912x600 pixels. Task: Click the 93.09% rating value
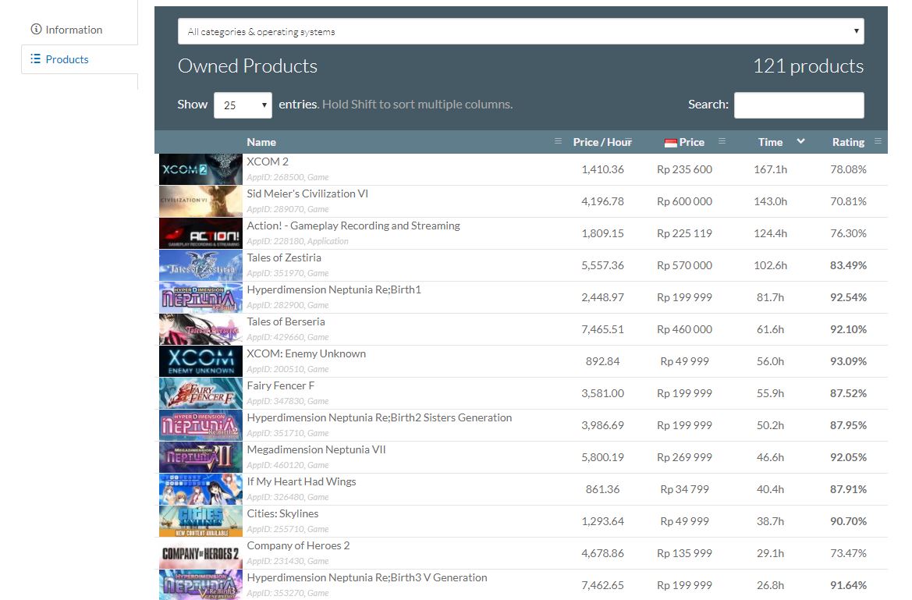click(848, 361)
